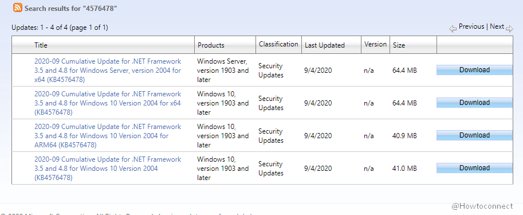Image resolution: width=523 pixels, height=215 pixels.
Task: Sort results by Last Updated column
Action: point(325,45)
